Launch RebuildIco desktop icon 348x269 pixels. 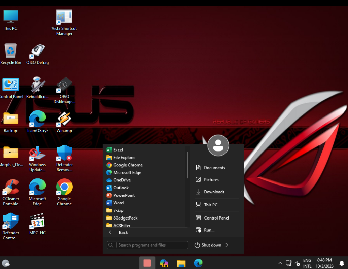click(x=37, y=88)
